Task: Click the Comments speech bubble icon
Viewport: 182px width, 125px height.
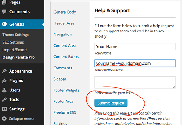Action: click(x=4, y=11)
